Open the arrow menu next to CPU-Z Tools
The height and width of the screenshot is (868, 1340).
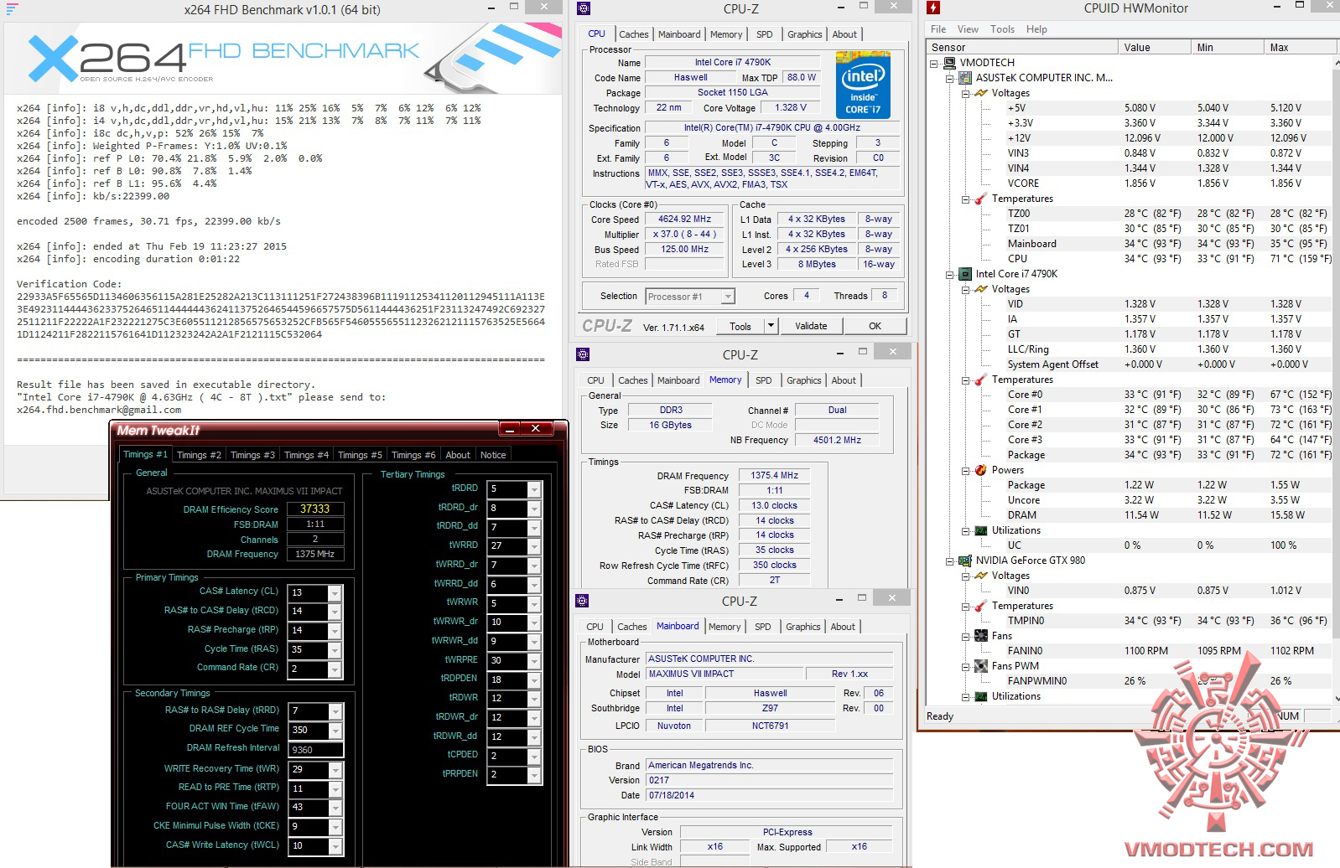point(771,326)
